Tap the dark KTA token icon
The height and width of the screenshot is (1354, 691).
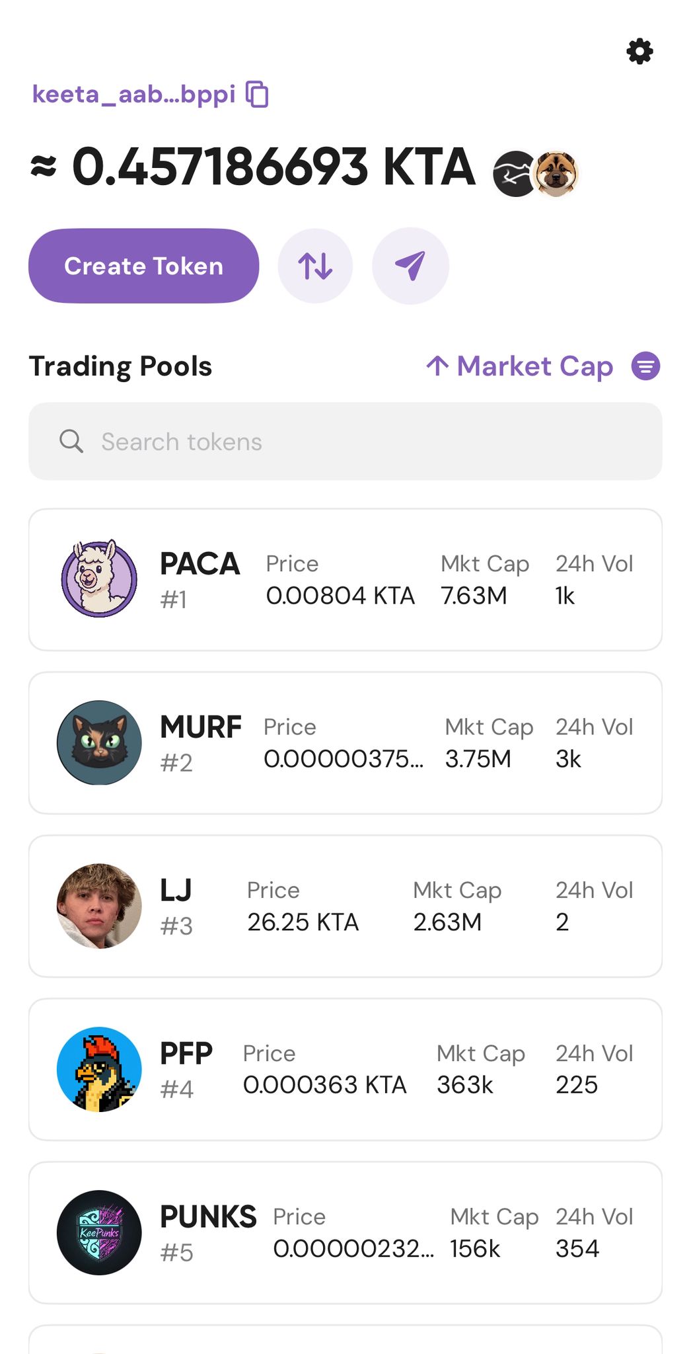click(513, 174)
